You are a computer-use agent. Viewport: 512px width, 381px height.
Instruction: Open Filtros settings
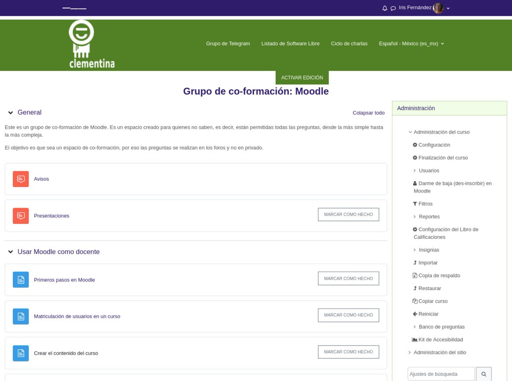[x=425, y=204]
